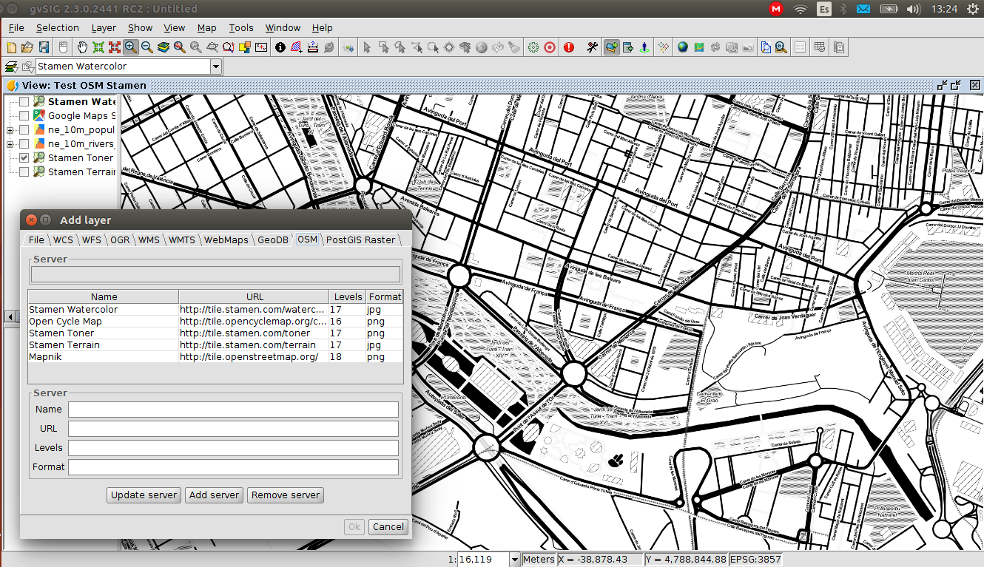
Task: Enable the Google Maps layer checkbox
Action: point(24,115)
